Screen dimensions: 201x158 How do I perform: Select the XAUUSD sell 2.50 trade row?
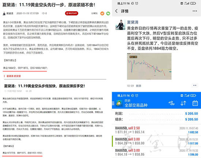[x=156, y=130]
